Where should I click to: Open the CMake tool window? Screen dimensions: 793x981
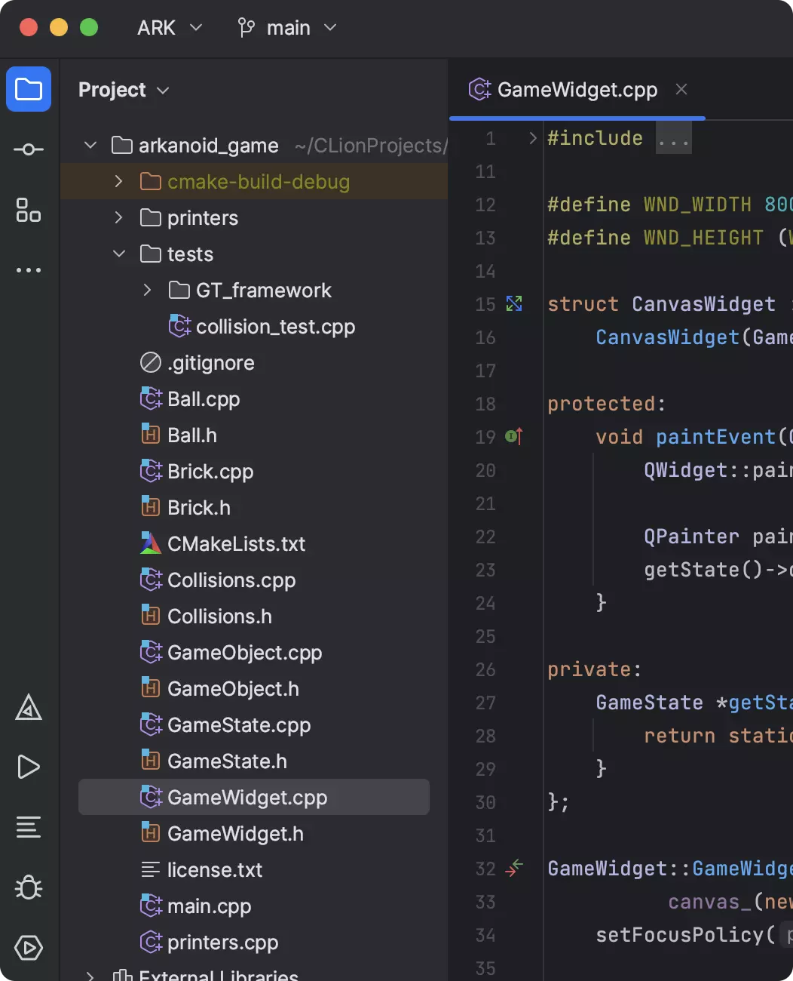29,708
